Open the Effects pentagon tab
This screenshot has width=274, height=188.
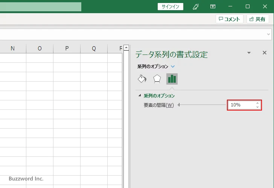click(157, 79)
